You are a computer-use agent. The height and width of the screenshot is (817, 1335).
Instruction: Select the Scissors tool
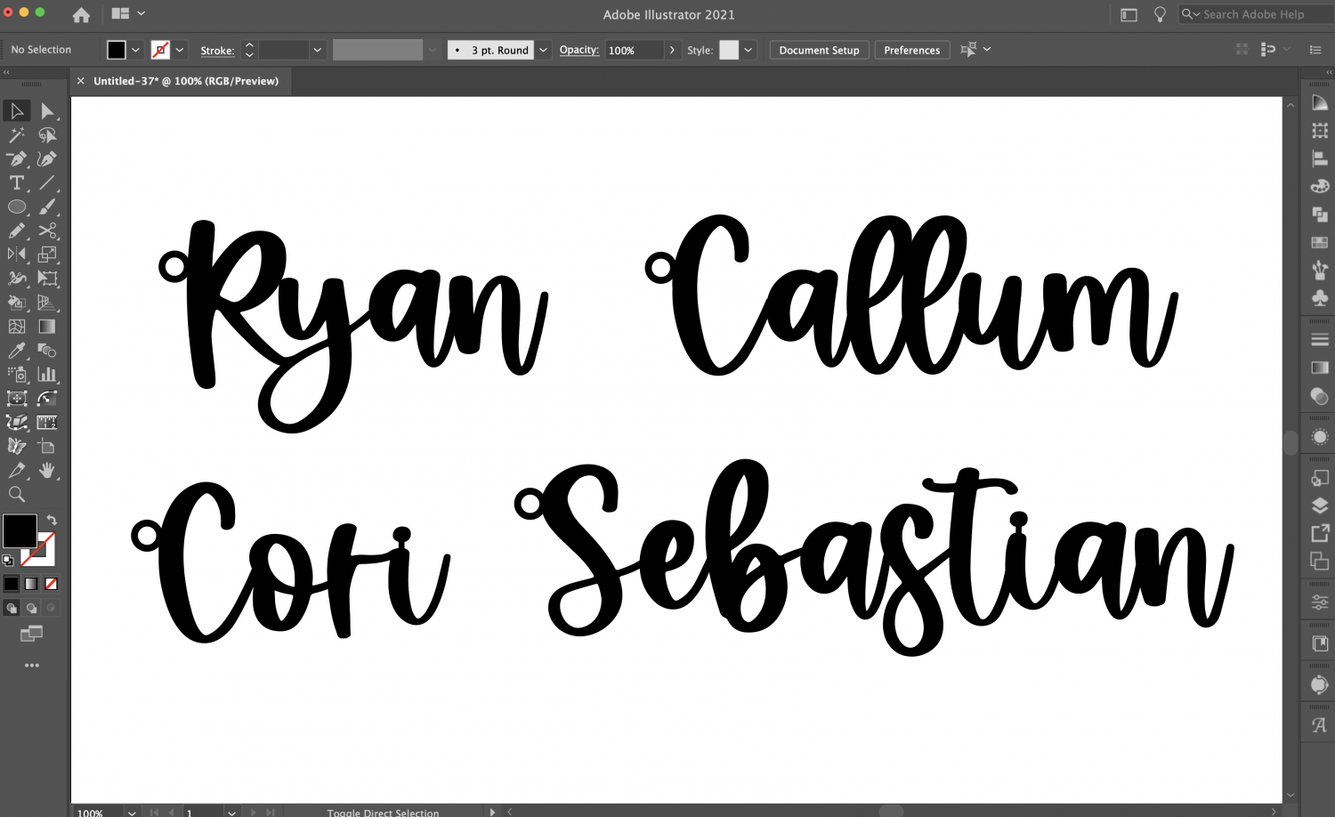47,231
